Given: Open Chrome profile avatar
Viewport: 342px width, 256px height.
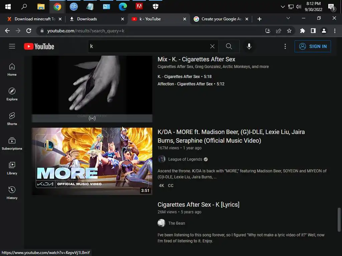Looking at the screenshot, I should click(x=324, y=31).
